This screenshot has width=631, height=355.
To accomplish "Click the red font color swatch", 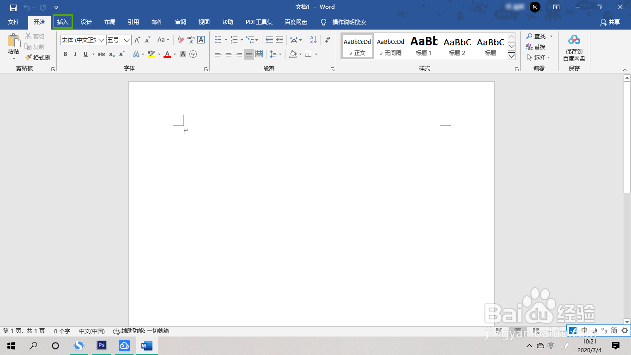I will (x=167, y=54).
